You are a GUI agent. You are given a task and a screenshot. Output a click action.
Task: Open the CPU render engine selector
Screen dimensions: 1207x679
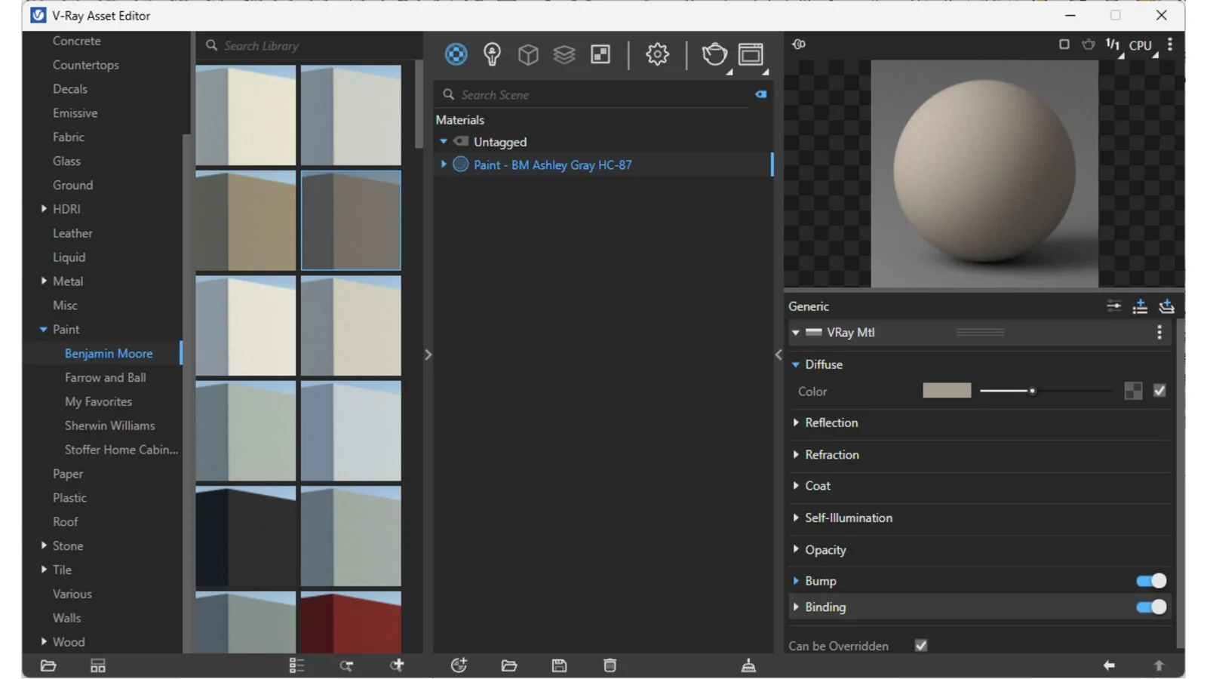1140,45
